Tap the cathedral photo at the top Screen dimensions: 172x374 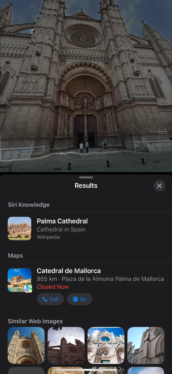point(86,86)
